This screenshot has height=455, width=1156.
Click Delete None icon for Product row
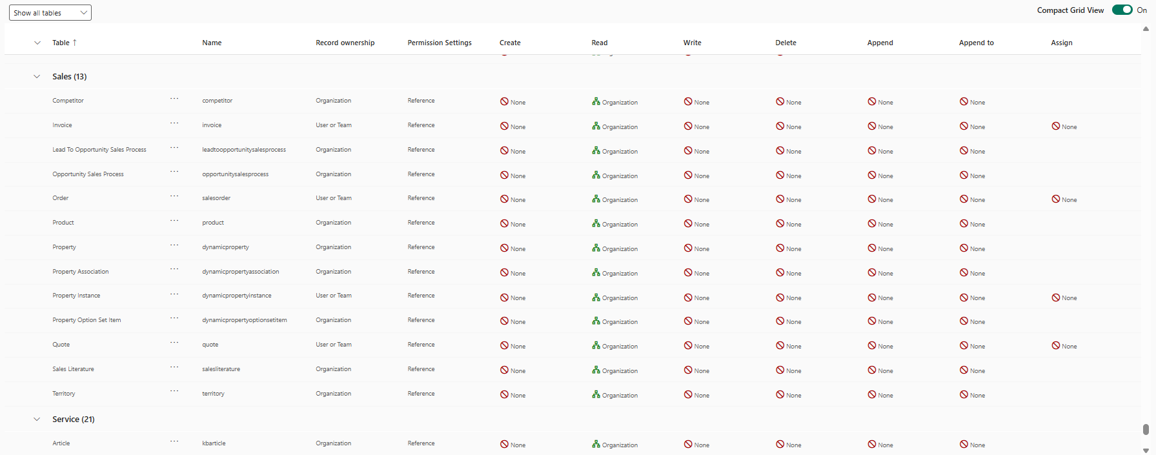780,223
